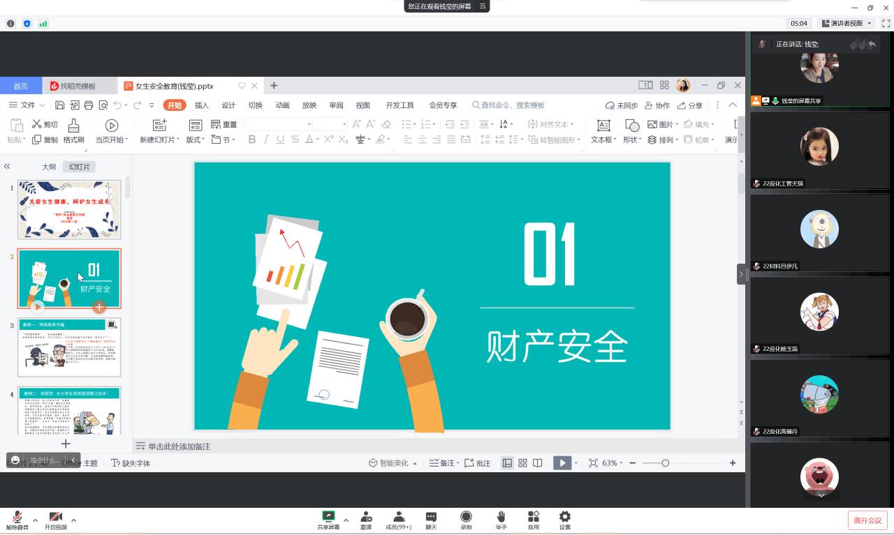Viewport: 894px width, 535px height.
Task: Click the New Slide (新建幻灯片) button
Action: (x=160, y=130)
